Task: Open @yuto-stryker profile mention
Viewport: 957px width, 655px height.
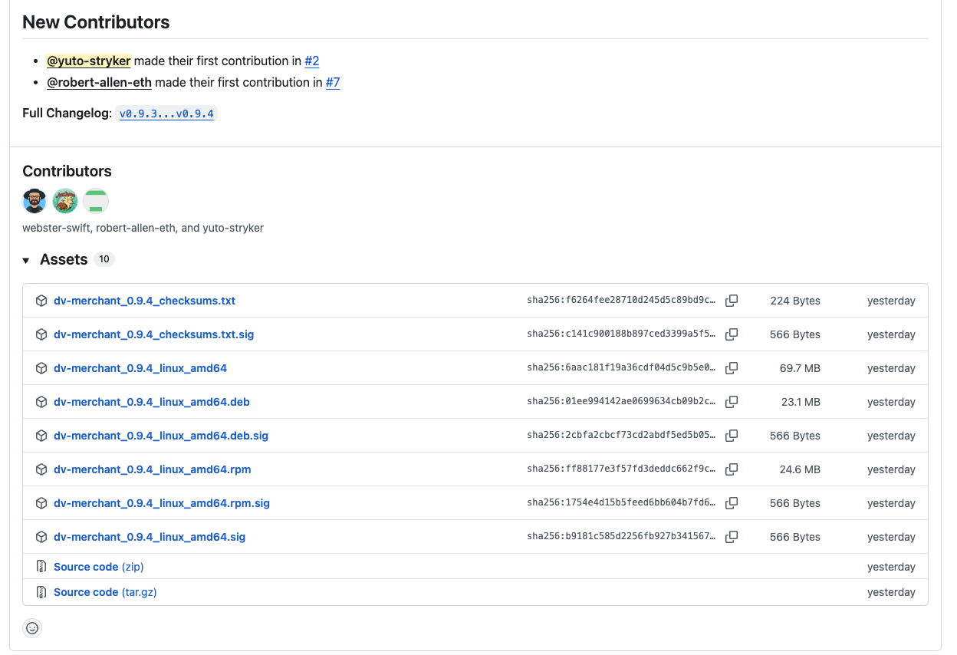Action: tap(89, 61)
